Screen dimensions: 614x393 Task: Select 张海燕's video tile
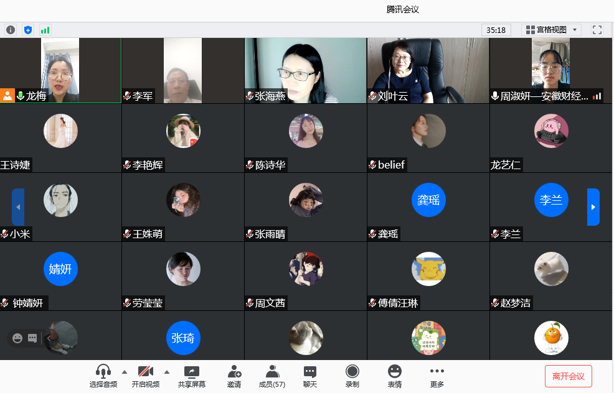[305, 70]
